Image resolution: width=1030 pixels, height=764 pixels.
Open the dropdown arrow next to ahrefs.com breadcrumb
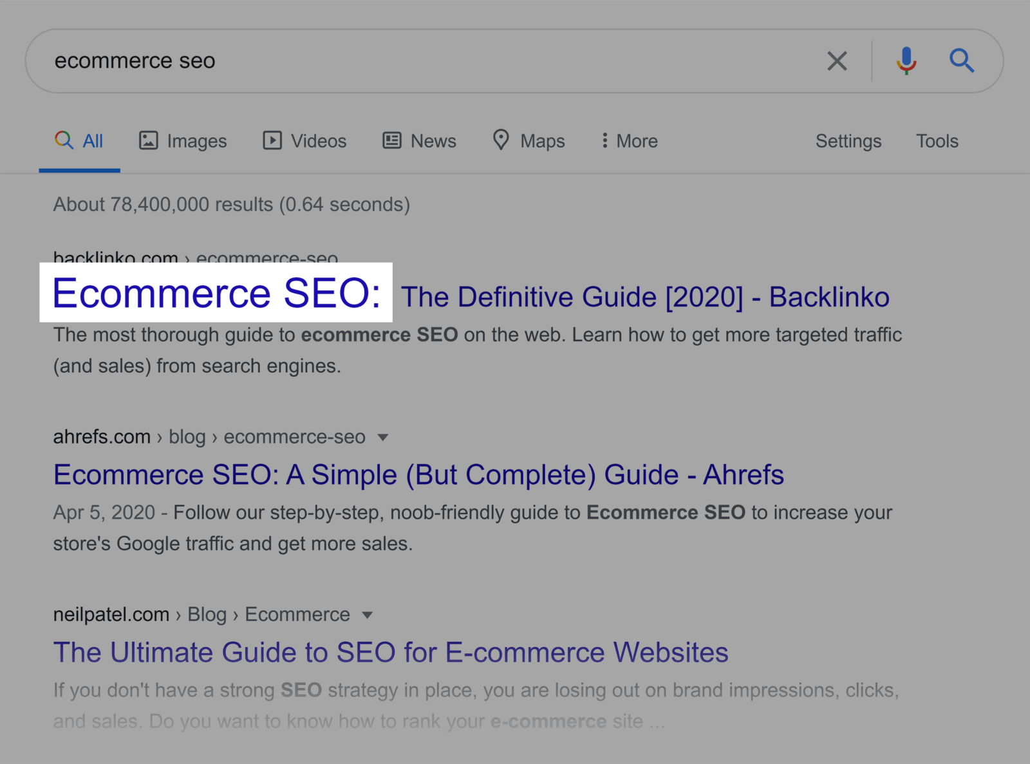[x=382, y=438]
